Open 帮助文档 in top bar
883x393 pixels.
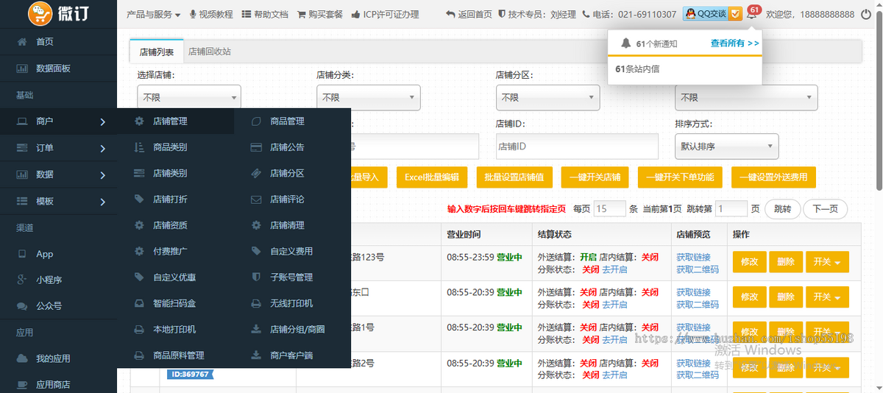[x=266, y=14]
